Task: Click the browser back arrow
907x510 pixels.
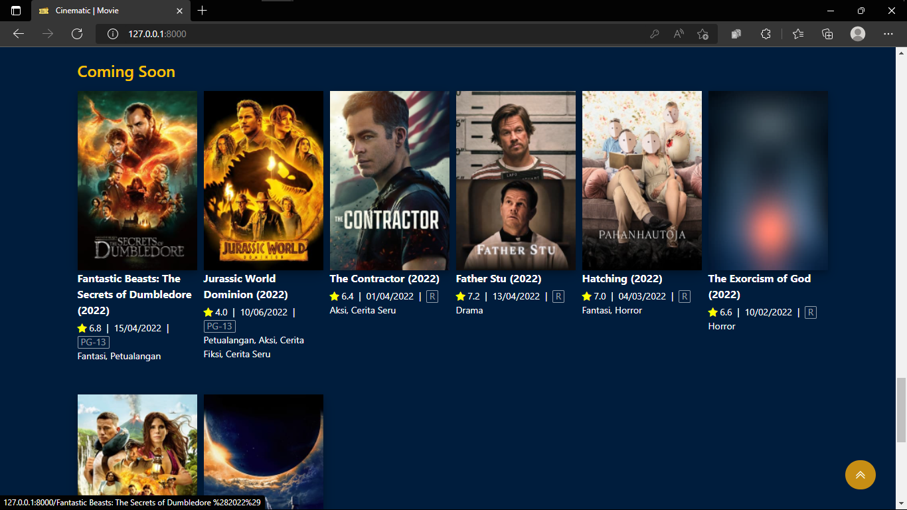Action: pos(19,34)
